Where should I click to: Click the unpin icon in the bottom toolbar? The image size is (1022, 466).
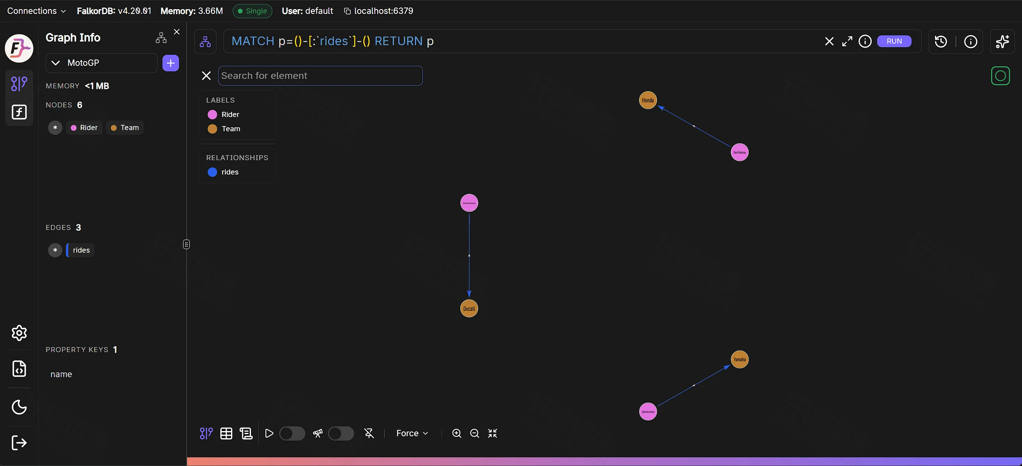(x=369, y=433)
